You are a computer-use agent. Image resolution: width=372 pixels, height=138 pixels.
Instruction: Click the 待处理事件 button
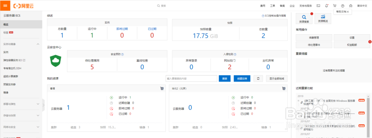coord(314,45)
